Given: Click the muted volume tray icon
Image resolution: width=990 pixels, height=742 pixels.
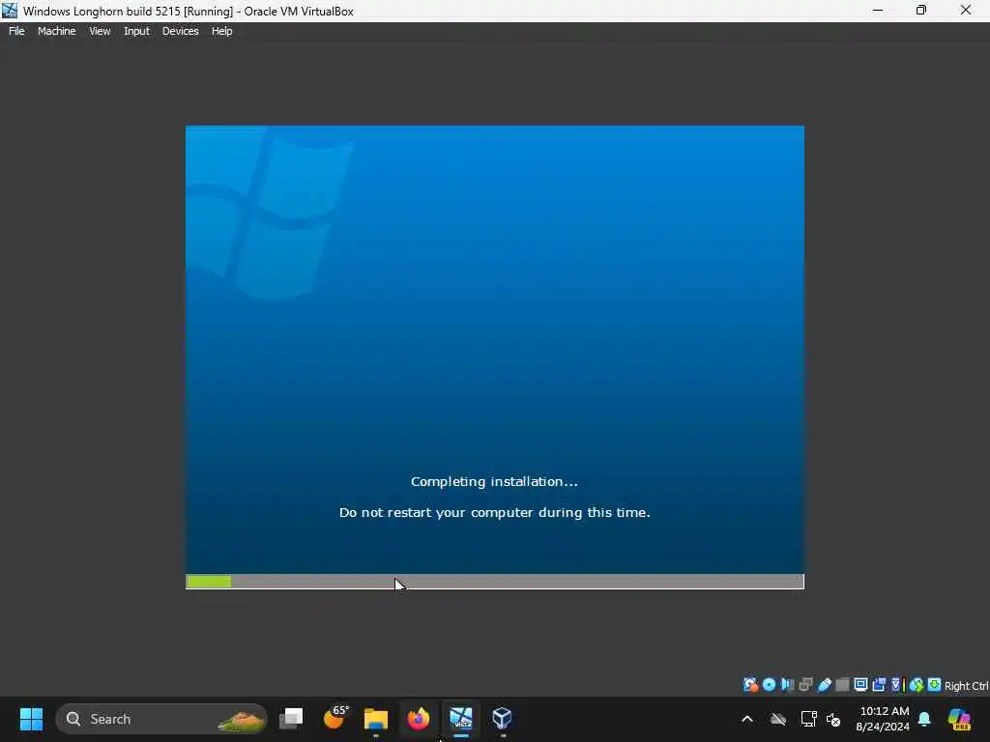Looking at the screenshot, I should click(x=833, y=719).
